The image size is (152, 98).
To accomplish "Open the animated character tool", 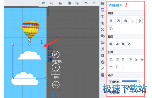I will pyautogui.click(x=103, y=23).
